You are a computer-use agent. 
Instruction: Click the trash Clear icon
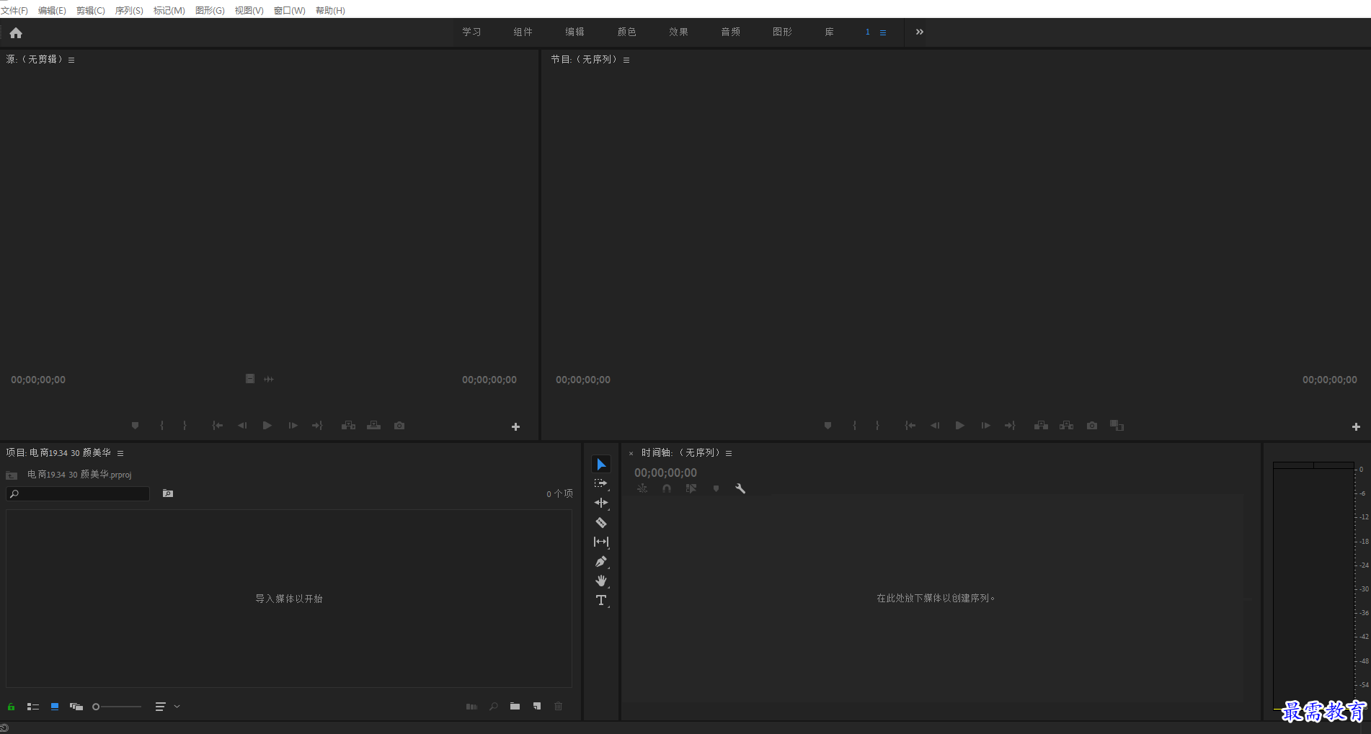coord(558,707)
